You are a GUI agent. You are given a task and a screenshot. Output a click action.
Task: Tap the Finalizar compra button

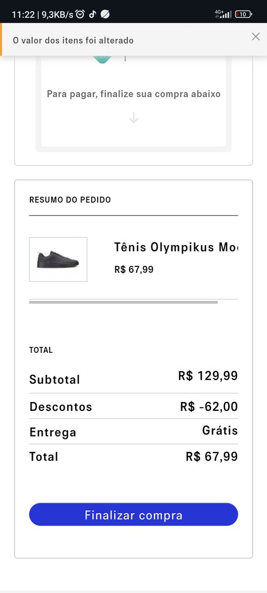pos(133,515)
